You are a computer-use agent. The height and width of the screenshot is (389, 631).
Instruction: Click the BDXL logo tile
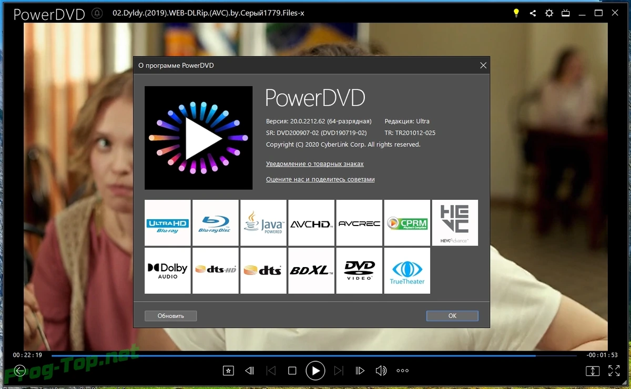click(311, 271)
